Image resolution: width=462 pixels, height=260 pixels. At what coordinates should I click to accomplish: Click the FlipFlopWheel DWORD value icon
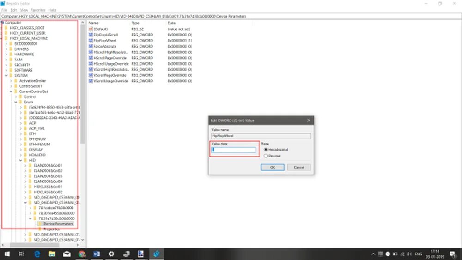tap(91, 41)
